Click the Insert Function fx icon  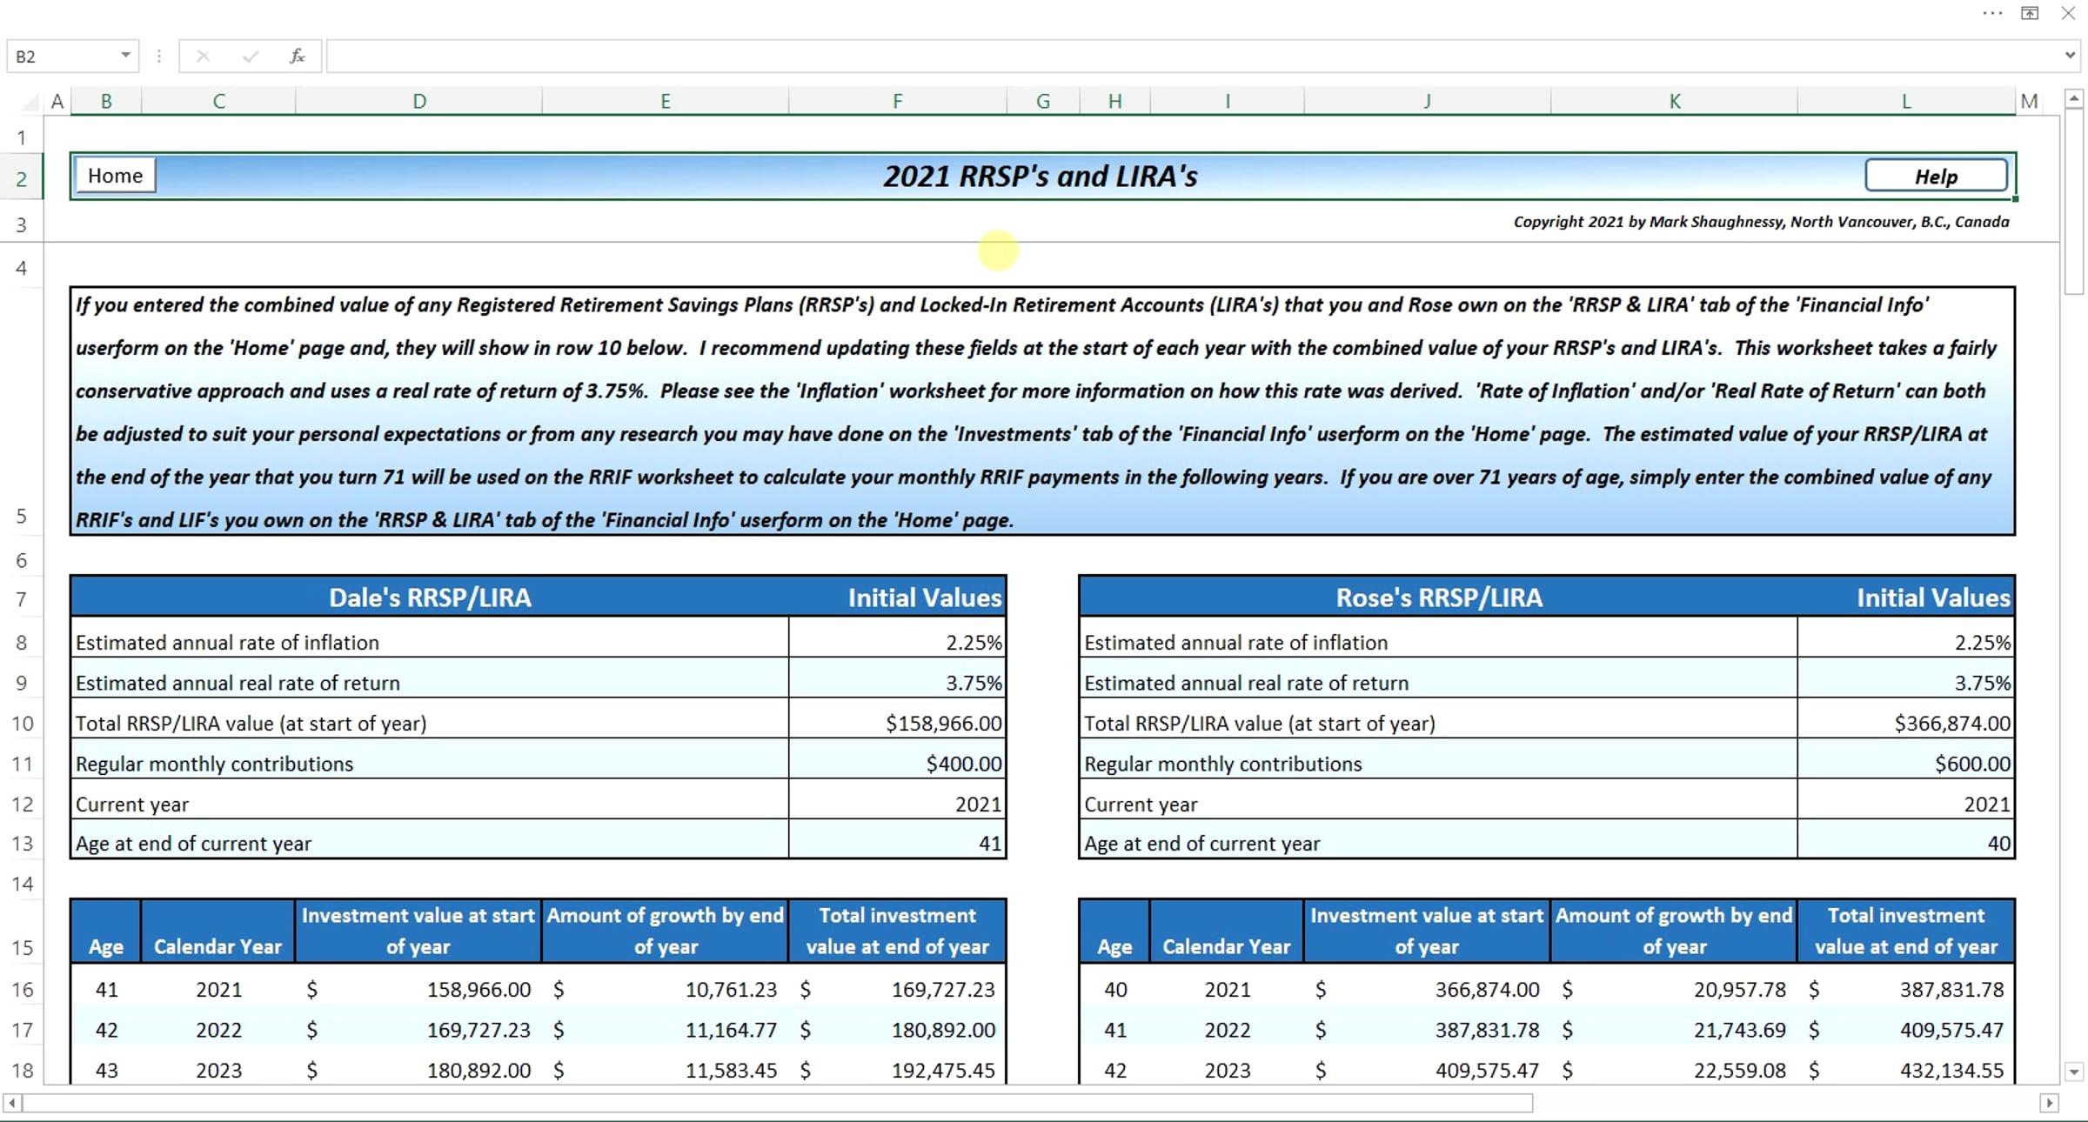tap(297, 57)
